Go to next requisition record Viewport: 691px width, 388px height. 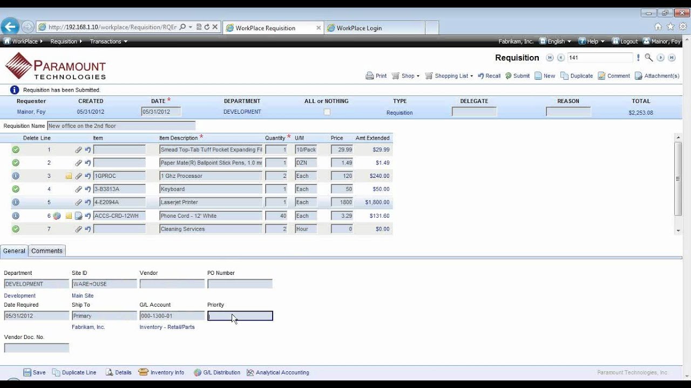pos(660,58)
